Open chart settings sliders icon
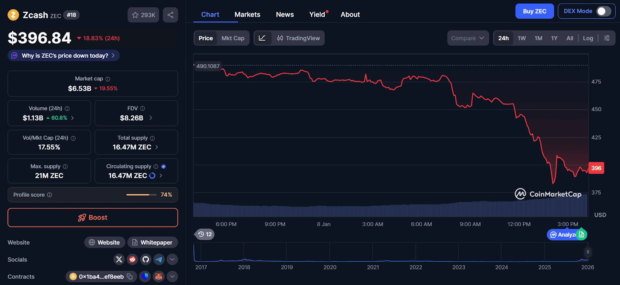The image size is (620, 285). [607, 38]
